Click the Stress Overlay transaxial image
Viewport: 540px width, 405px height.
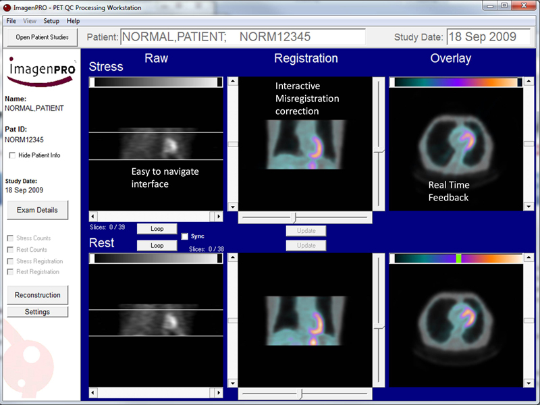coord(456,148)
